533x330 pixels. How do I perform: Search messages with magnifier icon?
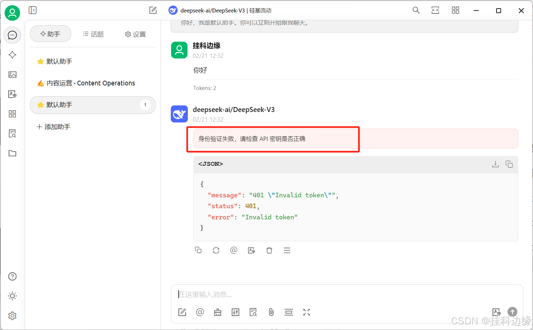pos(416,10)
